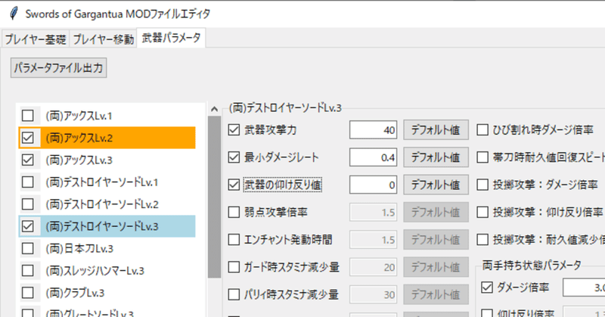The height and width of the screenshot is (317, 605).
Task: Toggle the 武器攻撃力 checkbox
Action: (x=234, y=129)
